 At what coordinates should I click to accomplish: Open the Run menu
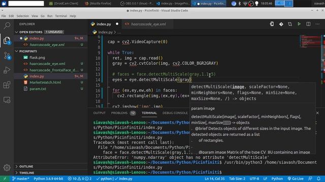50,16
